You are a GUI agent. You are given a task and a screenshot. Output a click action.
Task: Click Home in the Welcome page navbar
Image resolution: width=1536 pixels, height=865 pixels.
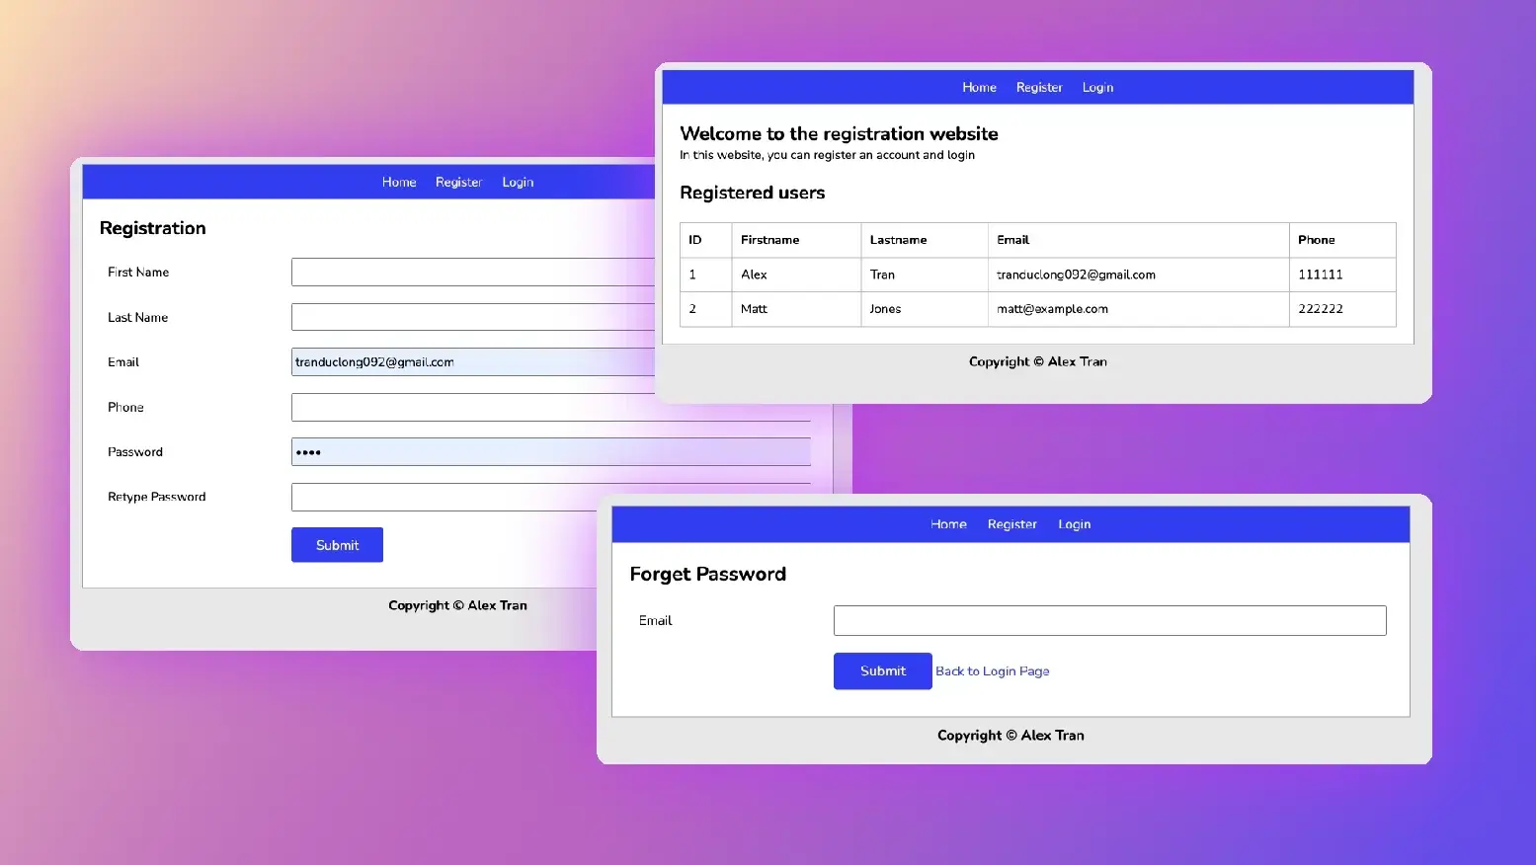tap(979, 87)
